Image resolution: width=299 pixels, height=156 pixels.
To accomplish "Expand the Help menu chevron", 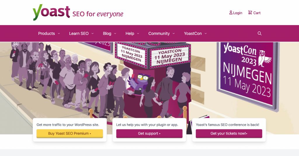I will pos(138,34).
